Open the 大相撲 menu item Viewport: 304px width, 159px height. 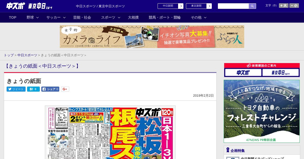click(x=133, y=17)
